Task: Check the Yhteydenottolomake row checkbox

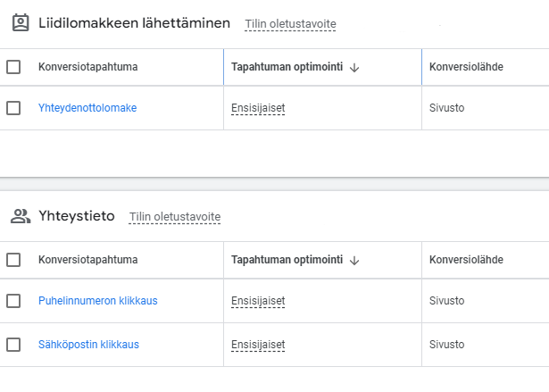Action: (13, 108)
